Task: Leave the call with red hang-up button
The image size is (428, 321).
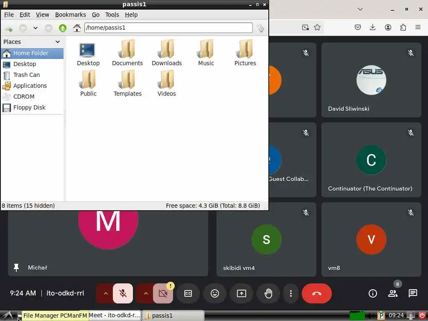Action: coord(317,293)
